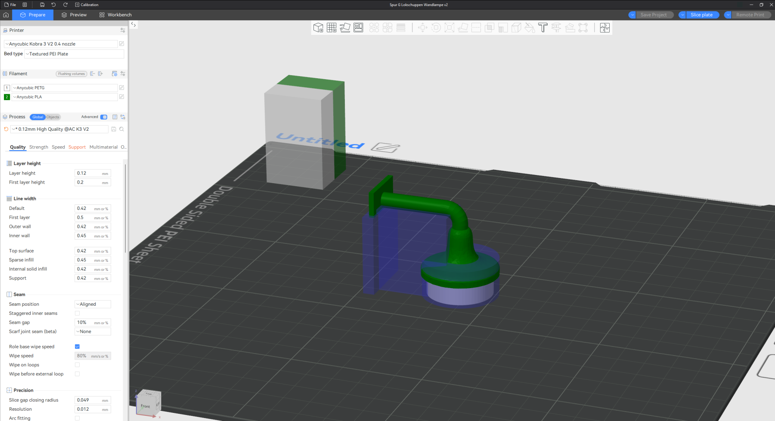The width and height of the screenshot is (775, 421).
Task: Click the Auto orient icon
Action: click(345, 28)
